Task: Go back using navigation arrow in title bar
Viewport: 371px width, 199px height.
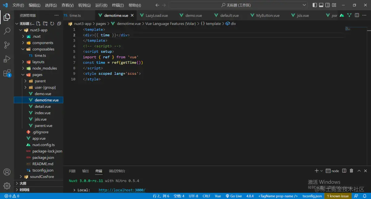Action: point(157,5)
